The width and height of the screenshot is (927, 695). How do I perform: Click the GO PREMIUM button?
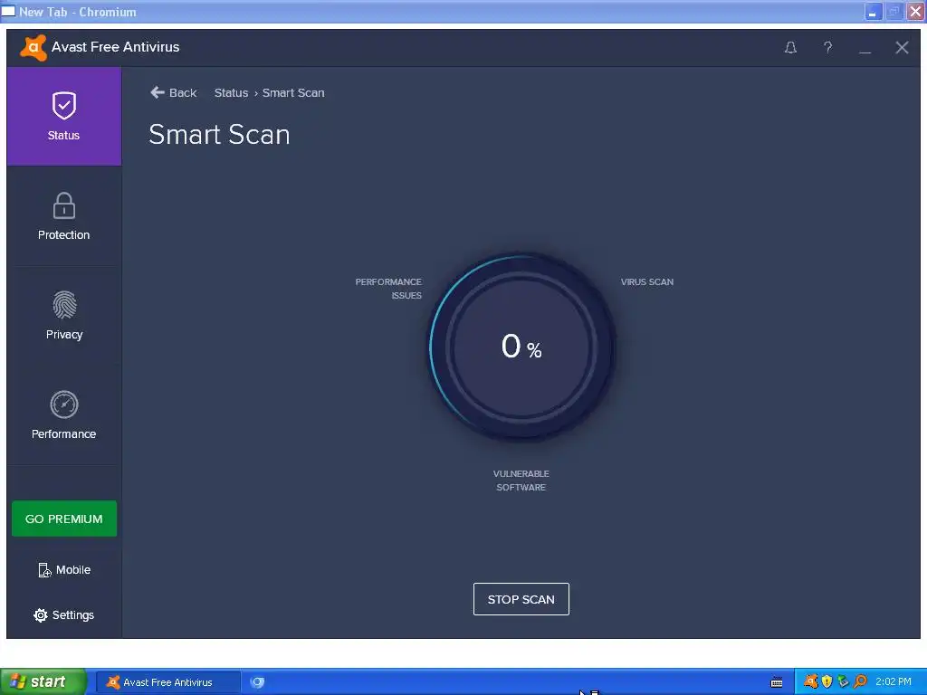coord(64,519)
